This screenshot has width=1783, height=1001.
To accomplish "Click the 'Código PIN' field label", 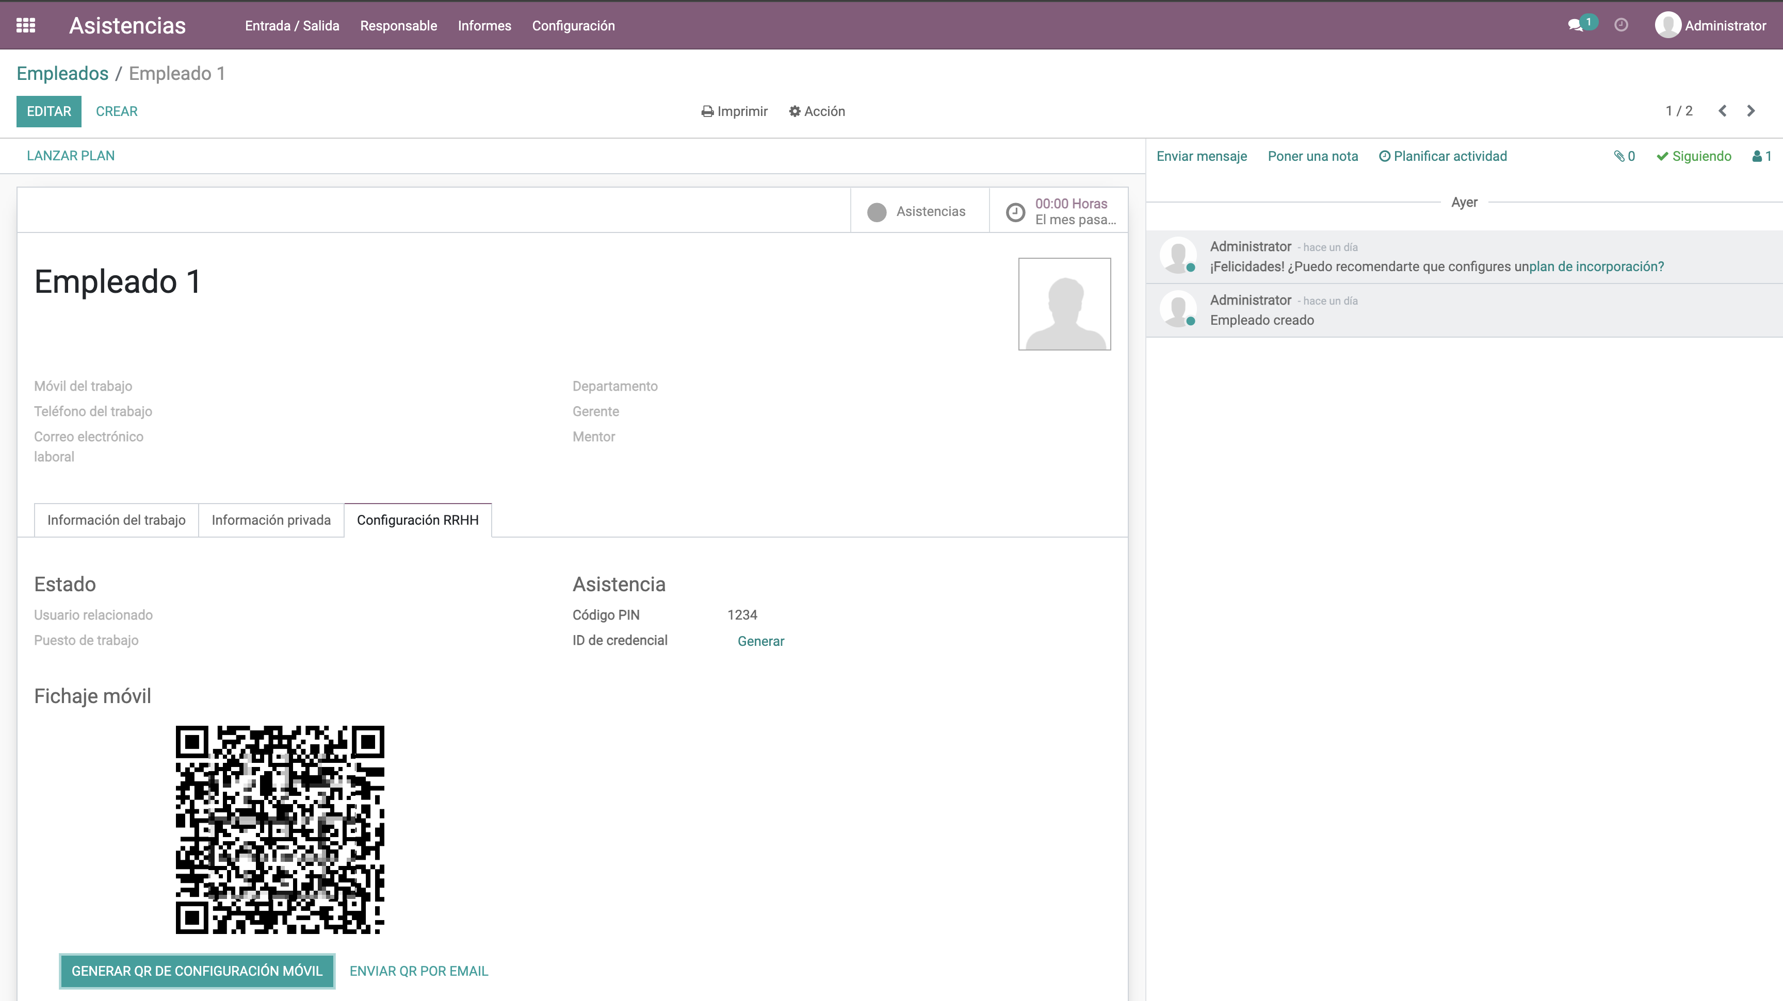I will point(606,615).
